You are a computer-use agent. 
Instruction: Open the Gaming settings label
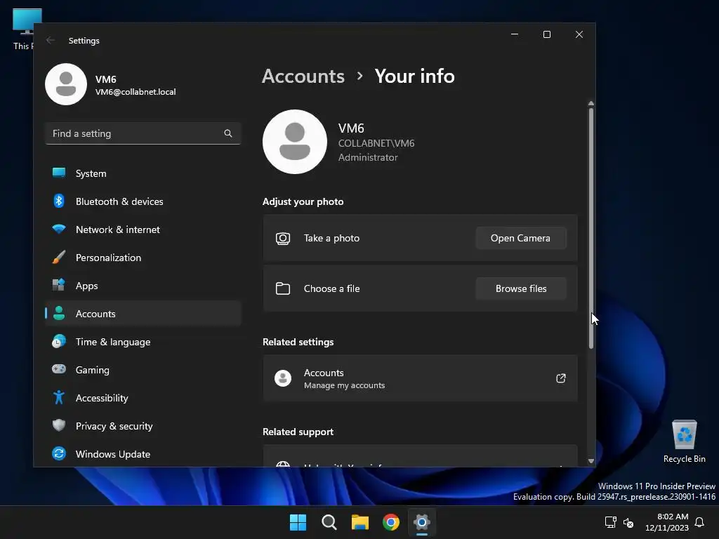click(92, 370)
